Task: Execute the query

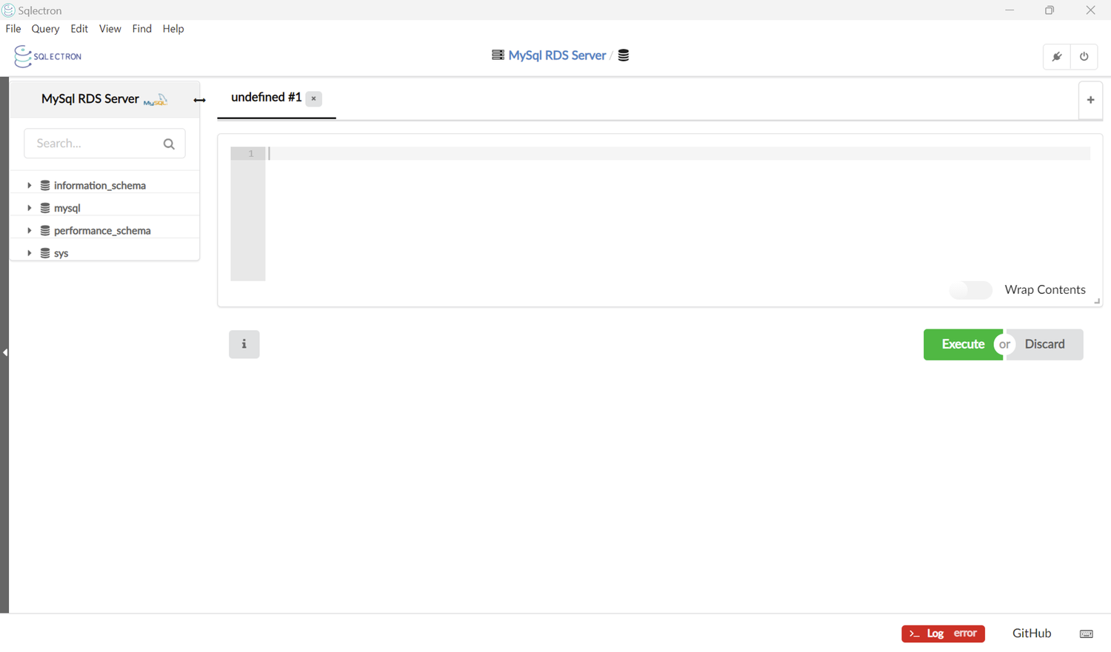Action: coord(963,344)
